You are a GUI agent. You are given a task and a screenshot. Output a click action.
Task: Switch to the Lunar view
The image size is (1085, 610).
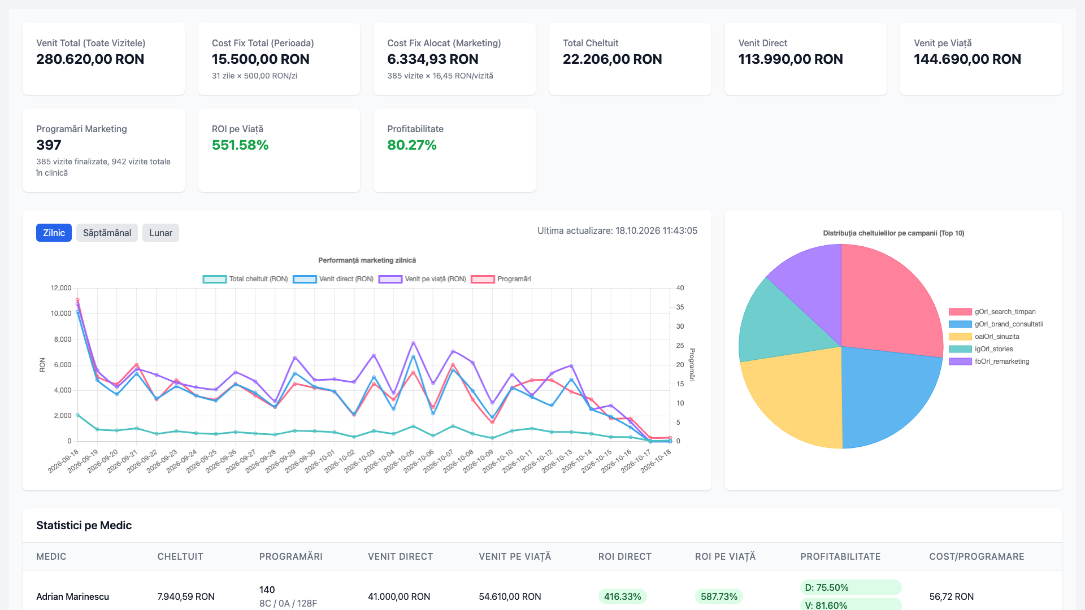coord(160,233)
